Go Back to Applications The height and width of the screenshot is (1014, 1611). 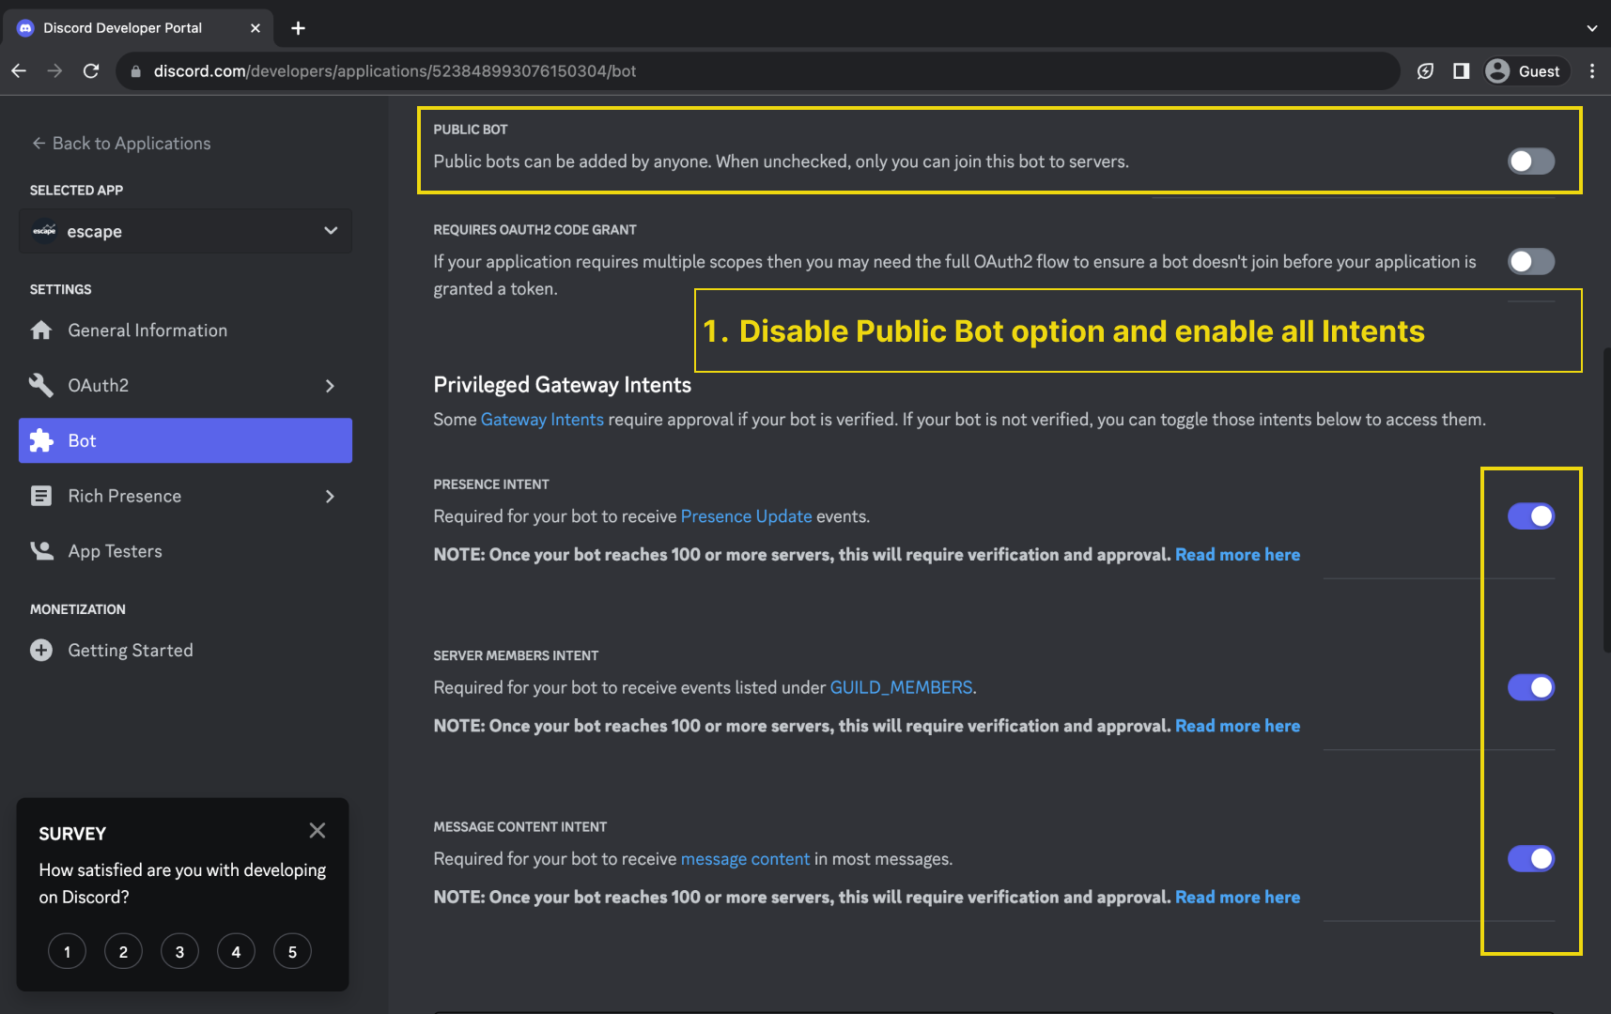tap(121, 144)
